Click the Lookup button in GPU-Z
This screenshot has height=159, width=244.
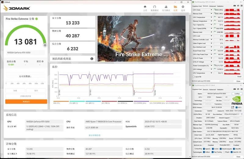pyautogui.click(x=237, y=94)
